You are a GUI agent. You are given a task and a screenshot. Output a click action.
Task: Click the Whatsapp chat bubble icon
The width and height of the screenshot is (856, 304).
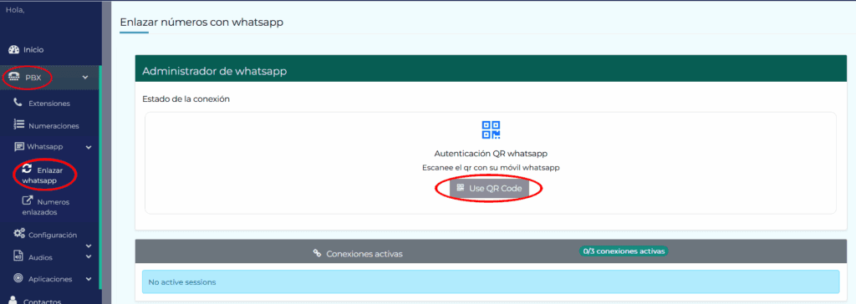click(x=19, y=147)
